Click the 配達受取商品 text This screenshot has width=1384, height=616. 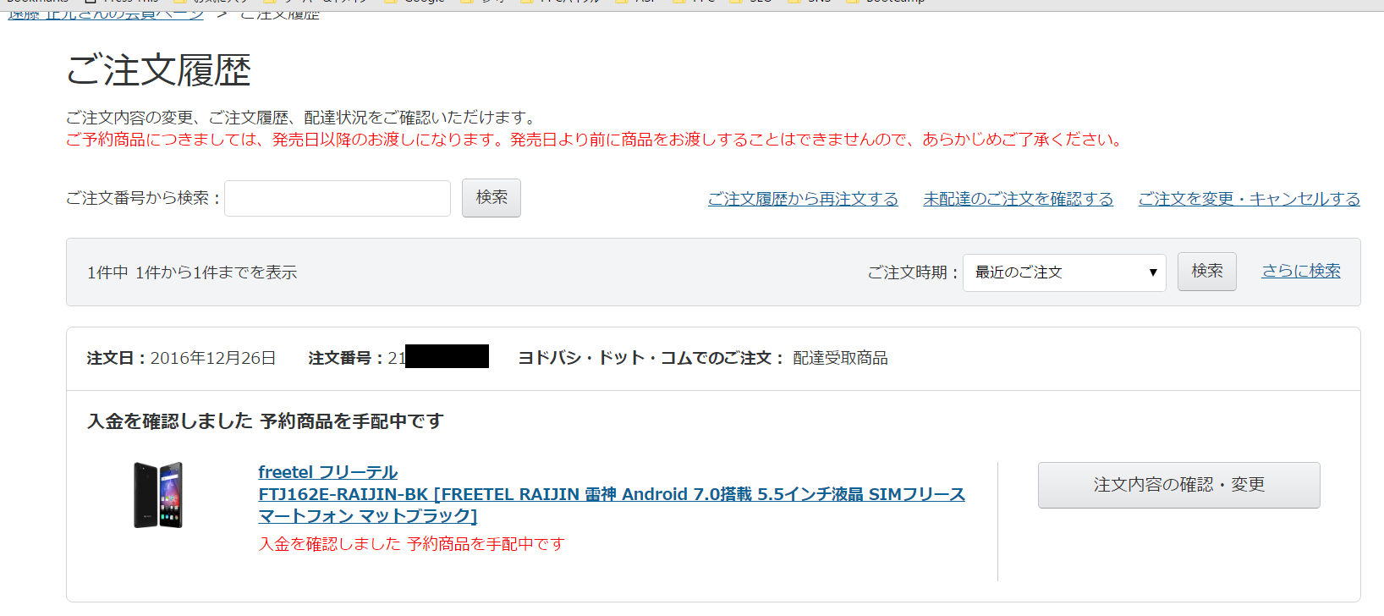click(x=841, y=358)
